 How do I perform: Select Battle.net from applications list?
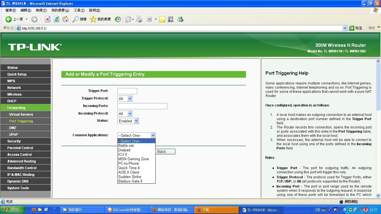tap(136, 145)
